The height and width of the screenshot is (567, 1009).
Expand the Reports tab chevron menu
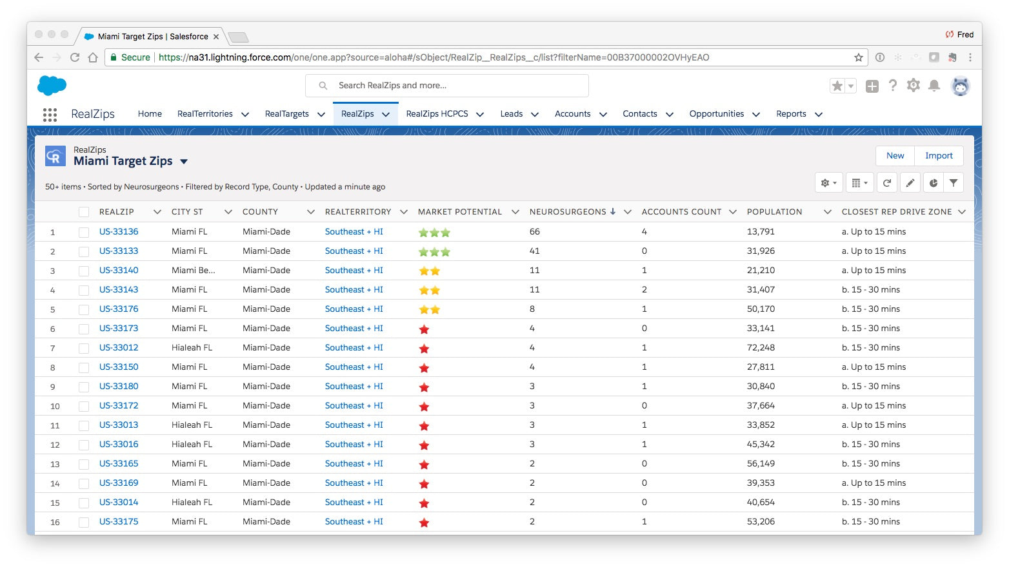click(819, 115)
